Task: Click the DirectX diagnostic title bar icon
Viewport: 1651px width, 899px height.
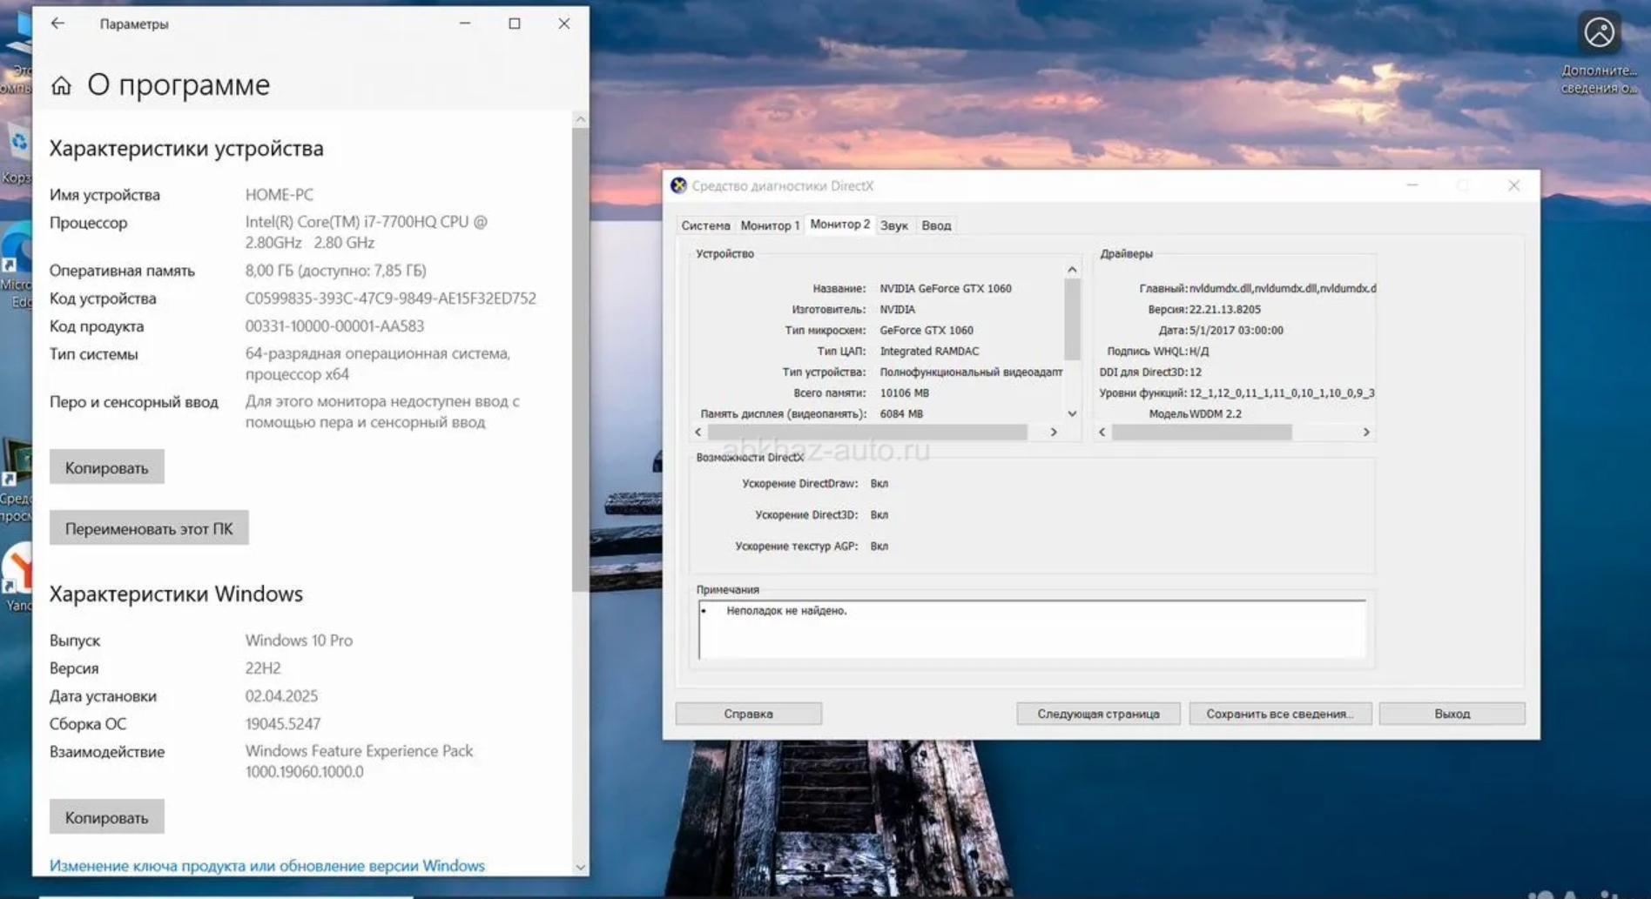Action: pos(678,185)
